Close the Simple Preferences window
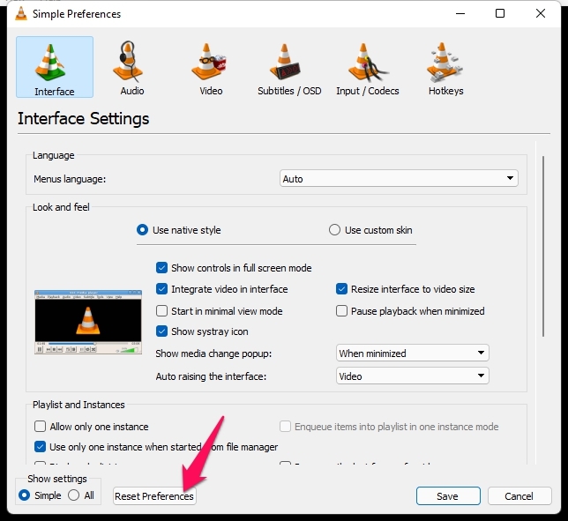Screen dimensions: 568x521 tap(541, 13)
